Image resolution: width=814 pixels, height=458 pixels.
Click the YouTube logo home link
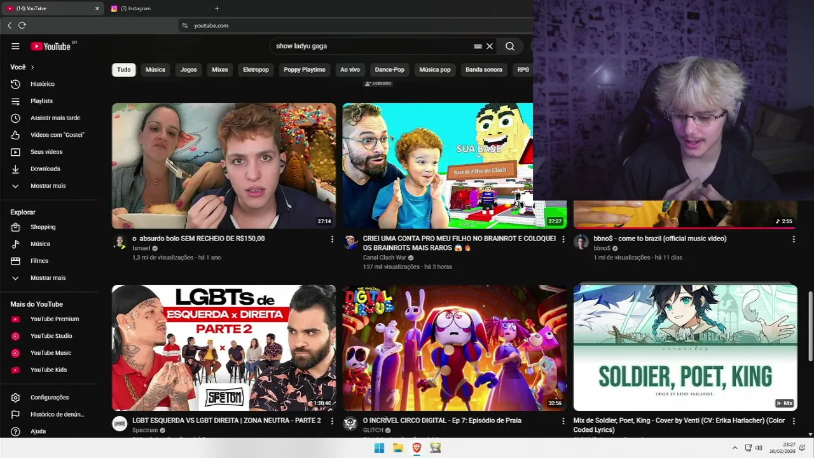[x=51, y=46]
